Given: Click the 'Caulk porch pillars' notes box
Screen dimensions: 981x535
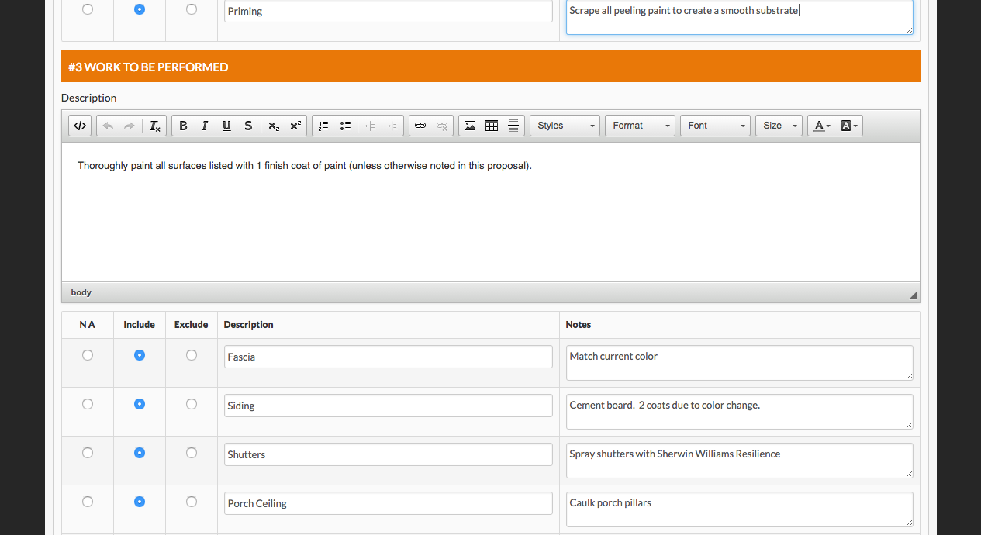Looking at the screenshot, I should [740, 509].
